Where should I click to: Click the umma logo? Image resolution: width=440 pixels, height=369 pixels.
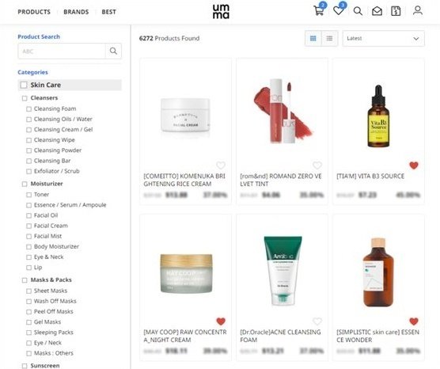(x=221, y=12)
